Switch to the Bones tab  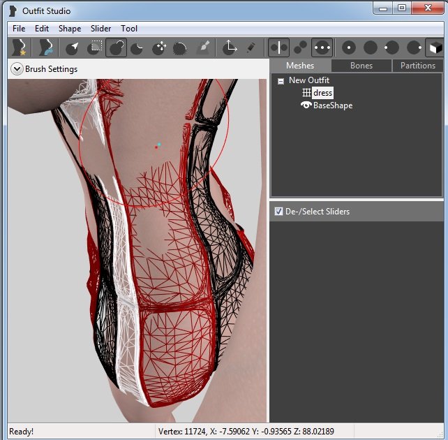click(x=361, y=66)
